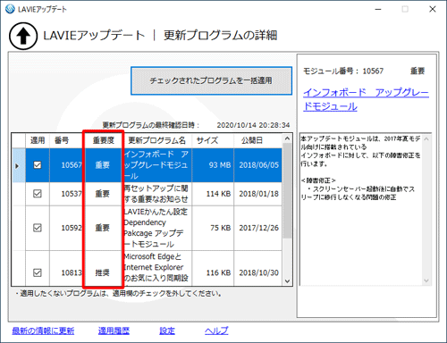The image size is (447, 343).
Task: Open the 設定 link
Action: (167, 330)
